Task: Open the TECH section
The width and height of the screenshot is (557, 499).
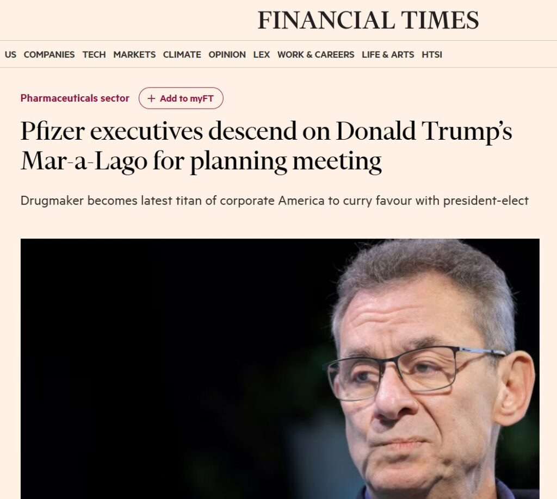Action: [x=94, y=54]
